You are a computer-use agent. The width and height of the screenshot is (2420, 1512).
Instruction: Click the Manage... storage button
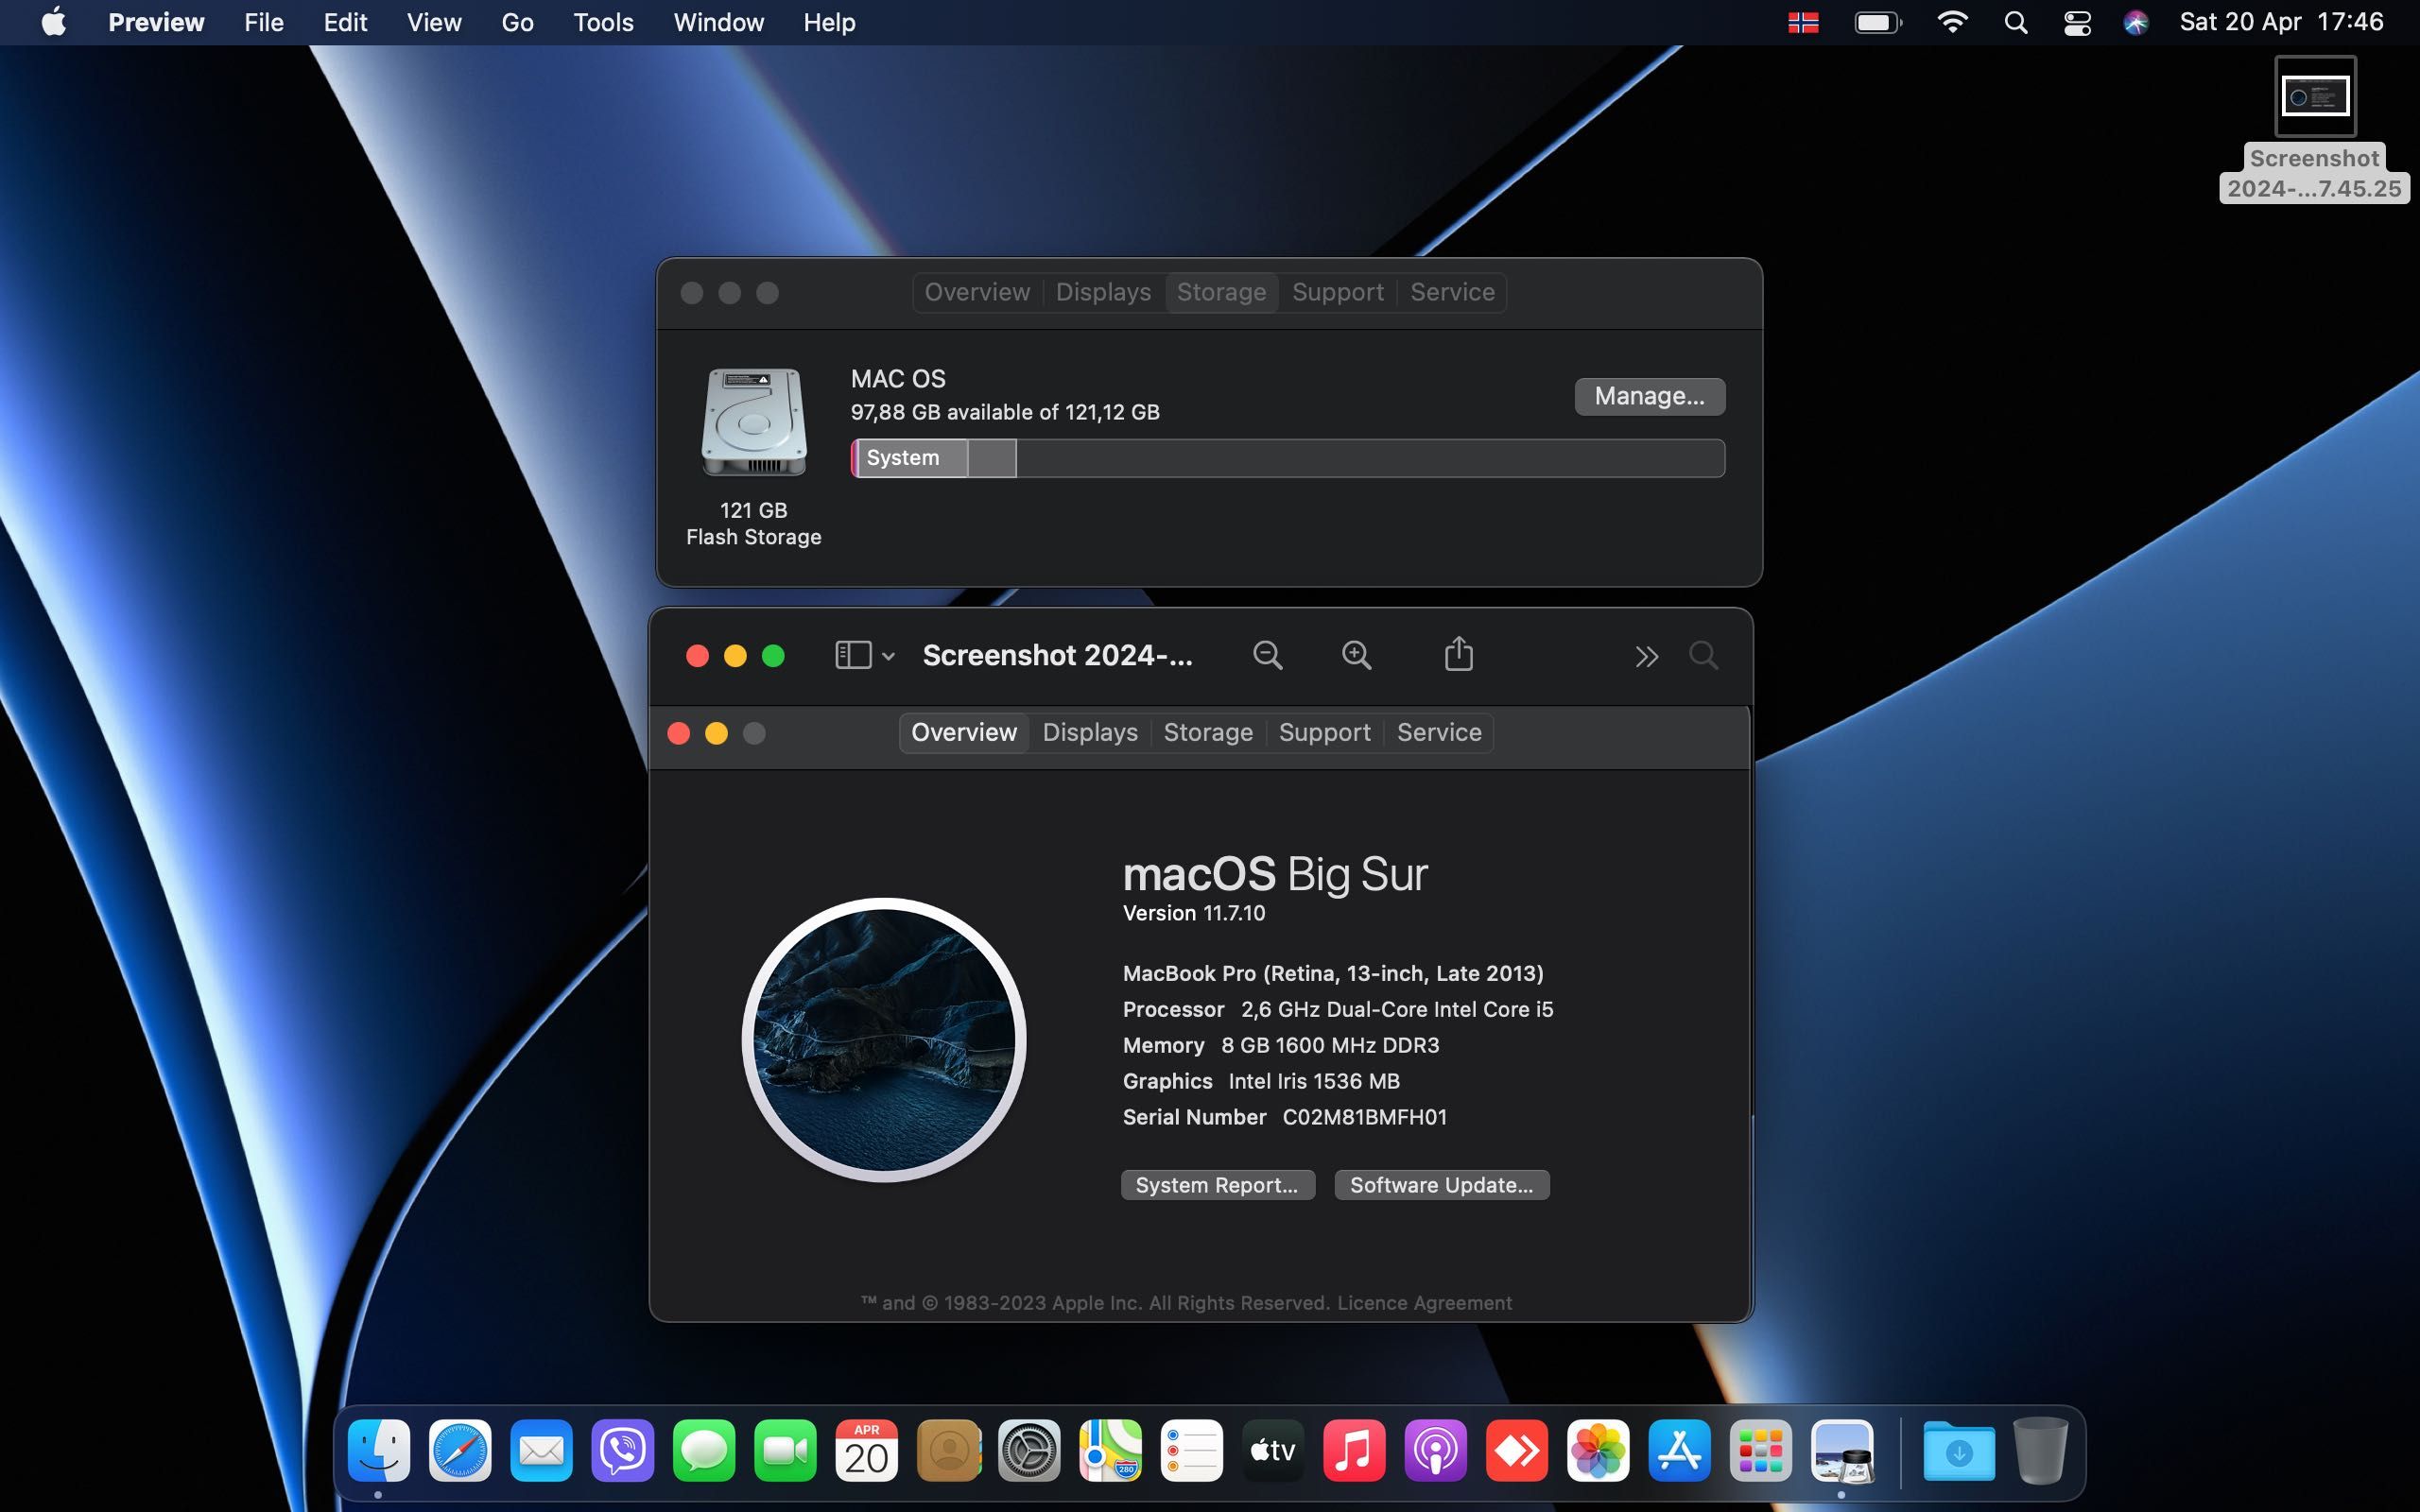1649,396
